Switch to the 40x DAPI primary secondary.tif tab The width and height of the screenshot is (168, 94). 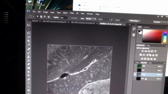click(x=54, y=21)
